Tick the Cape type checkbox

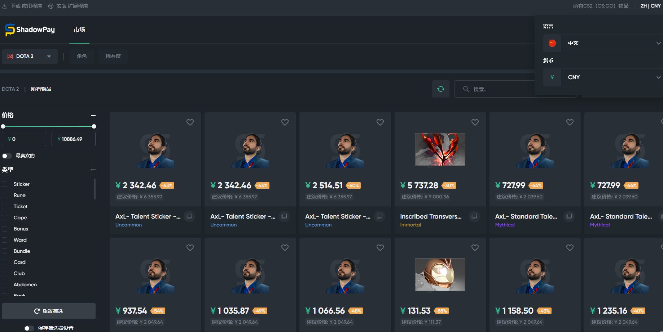5,218
